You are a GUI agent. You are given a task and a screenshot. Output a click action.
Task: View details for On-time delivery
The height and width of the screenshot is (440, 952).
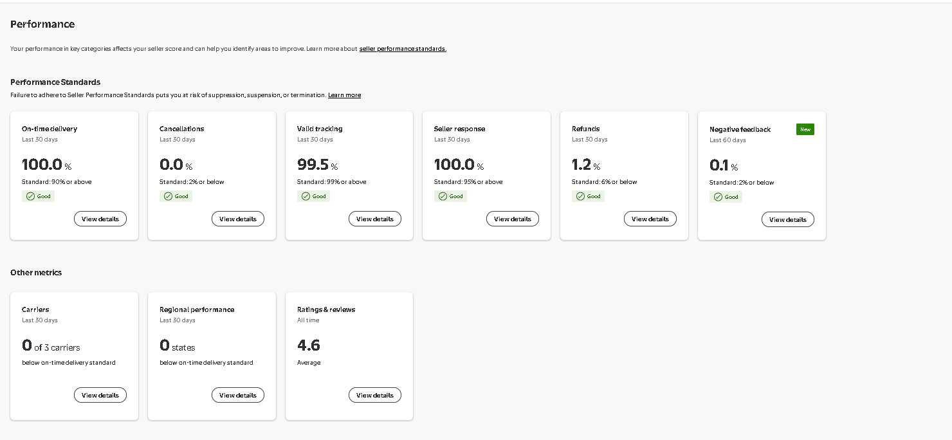(x=100, y=219)
